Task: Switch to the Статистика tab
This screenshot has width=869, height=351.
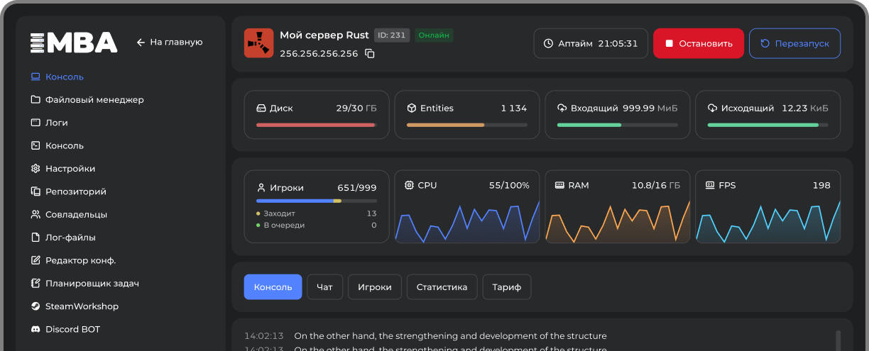Action: (x=442, y=287)
